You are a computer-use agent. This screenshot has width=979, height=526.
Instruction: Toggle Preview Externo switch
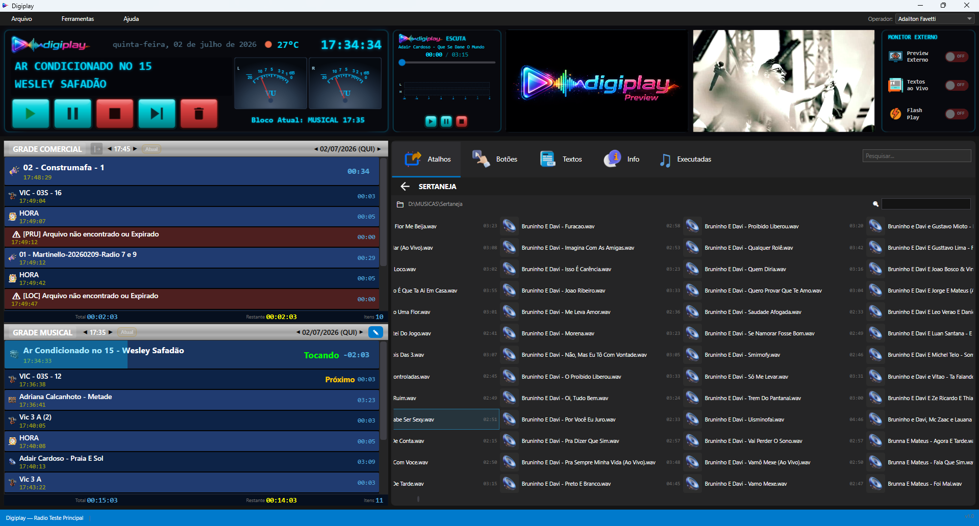[x=956, y=57]
